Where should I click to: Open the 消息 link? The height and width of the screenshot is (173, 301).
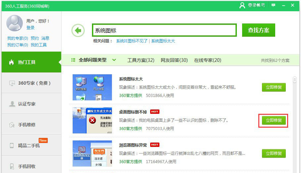point(45,38)
